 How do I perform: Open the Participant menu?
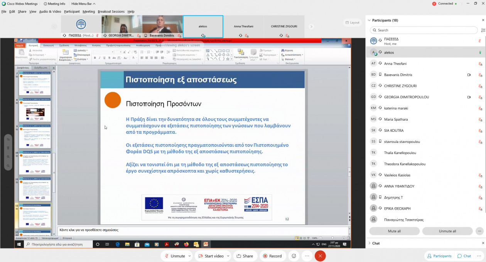pyautogui.click(x=72, y=12)
